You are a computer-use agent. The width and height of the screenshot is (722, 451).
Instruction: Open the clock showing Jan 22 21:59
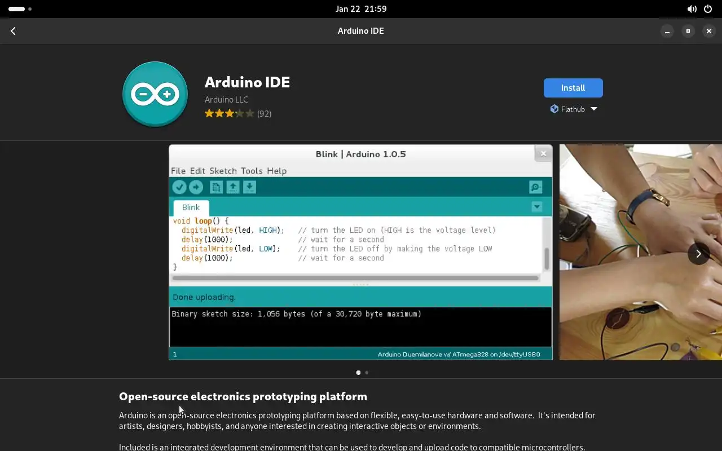pos(361,9)
